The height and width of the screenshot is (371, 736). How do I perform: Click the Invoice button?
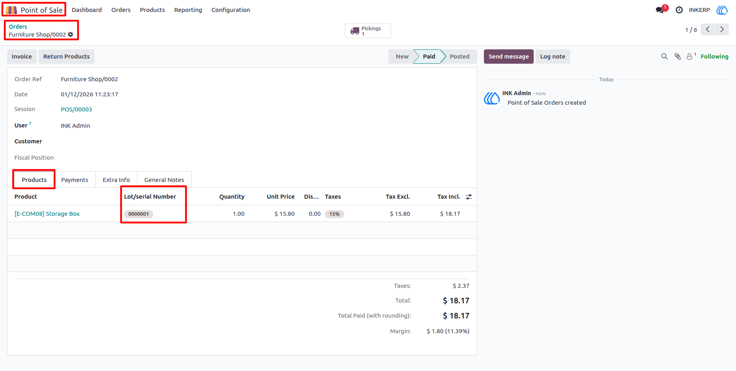point(22,57)
